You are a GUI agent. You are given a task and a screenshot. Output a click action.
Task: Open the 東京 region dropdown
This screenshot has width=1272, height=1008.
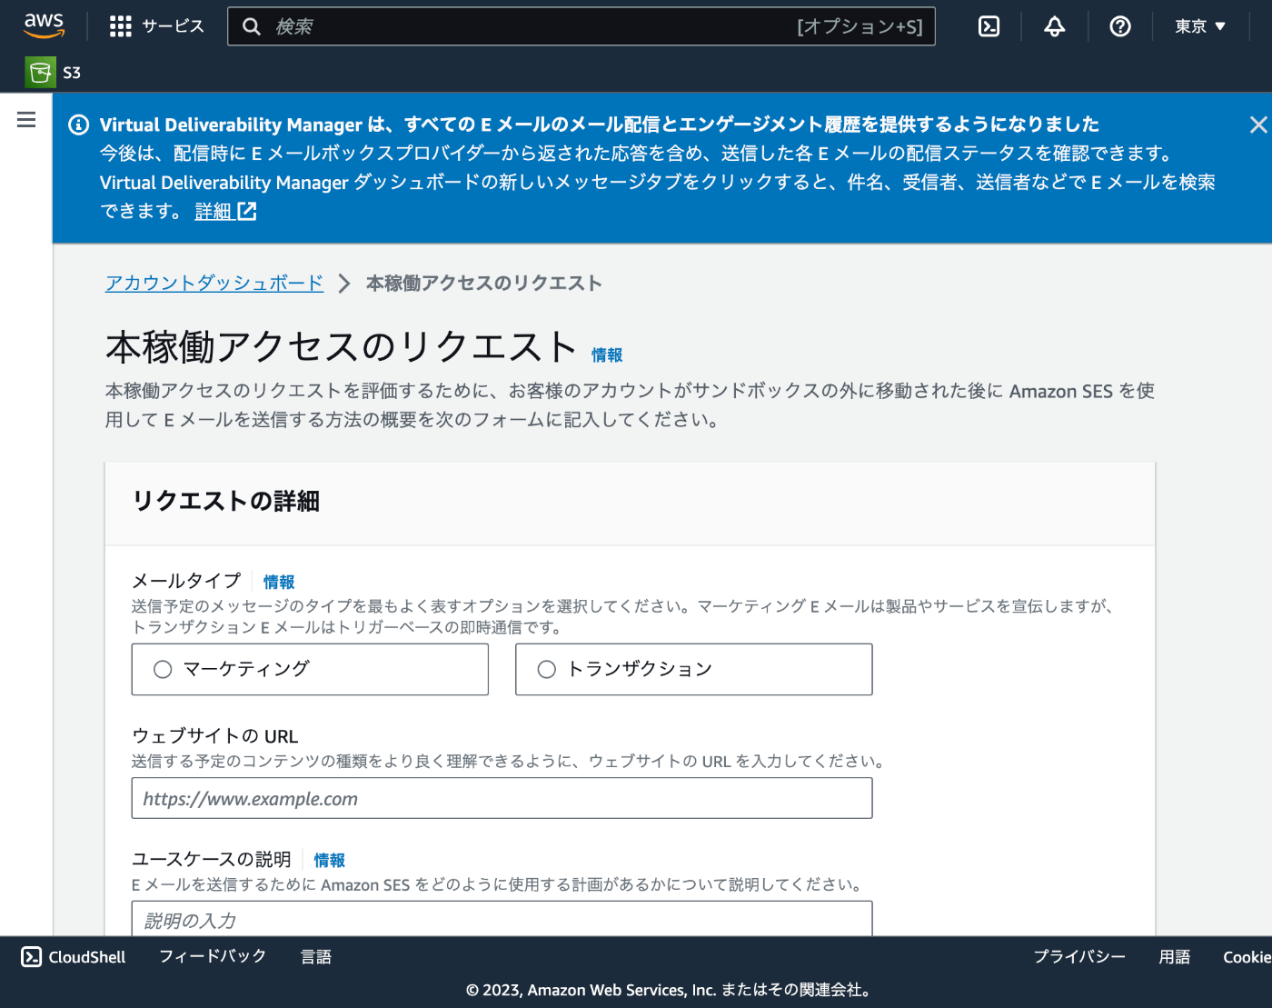tap(1199, 26)
